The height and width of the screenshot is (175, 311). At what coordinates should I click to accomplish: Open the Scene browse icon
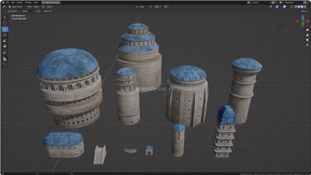(249, 3)
